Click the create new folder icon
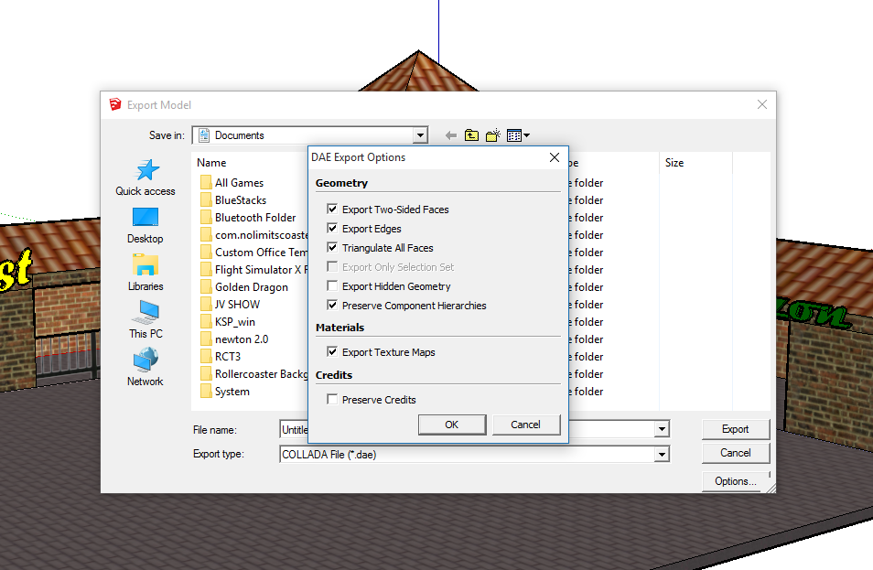This screenshot has height=570, width=873. [493, 135]
